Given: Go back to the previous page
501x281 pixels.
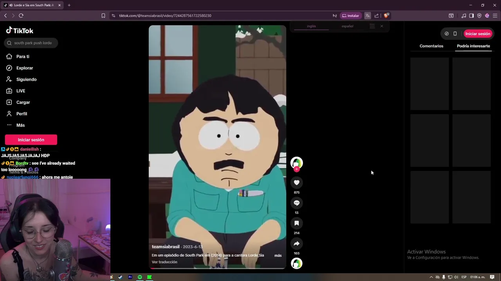Looking at the screenshot, I should [5, 16].
